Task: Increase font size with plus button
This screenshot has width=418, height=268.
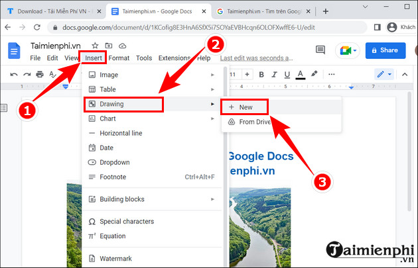Action: point(247,74)
